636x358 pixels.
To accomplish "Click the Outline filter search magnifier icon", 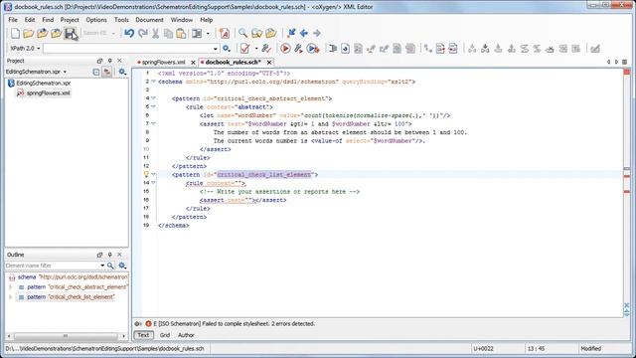I will 110,266.
